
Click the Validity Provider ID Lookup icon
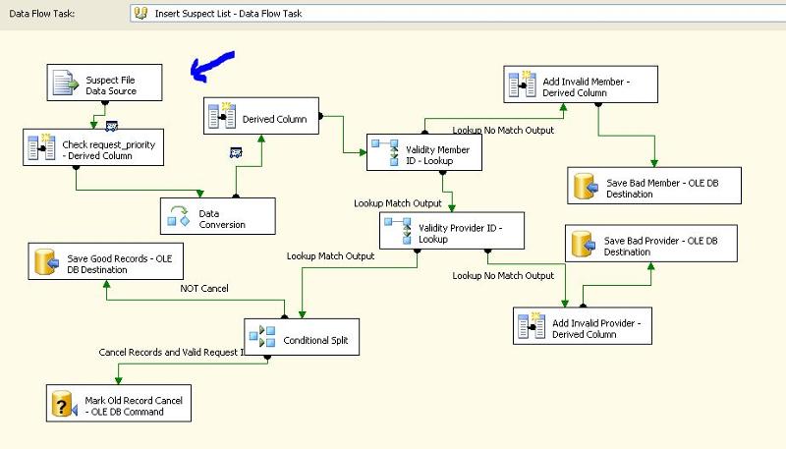pos(399,232)
